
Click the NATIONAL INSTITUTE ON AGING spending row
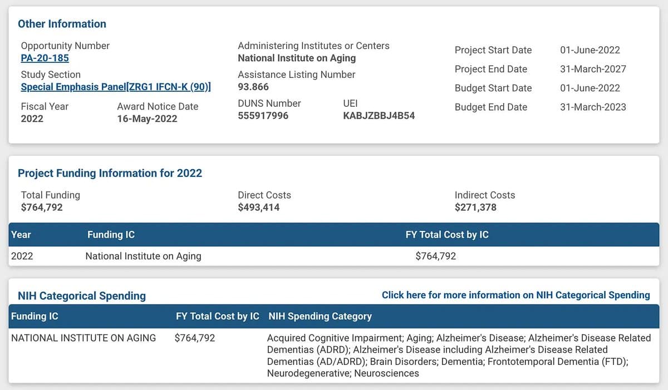point(334,355)
